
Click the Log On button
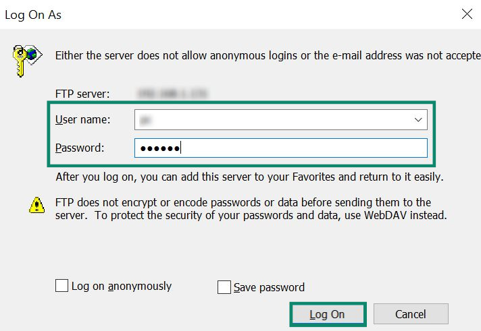[x=328, y=314]
